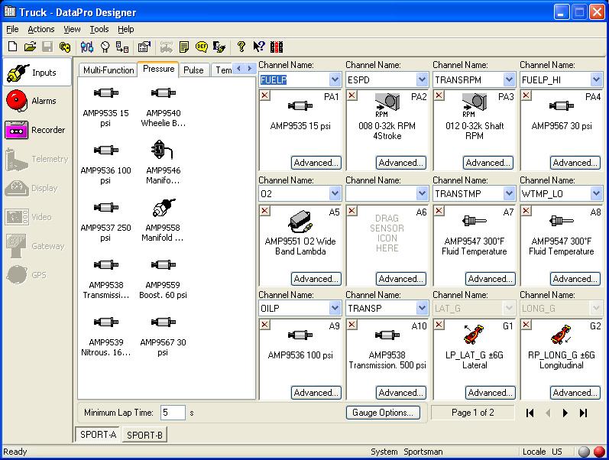Remove the O2 sensor from channel A5

point(265,212)
